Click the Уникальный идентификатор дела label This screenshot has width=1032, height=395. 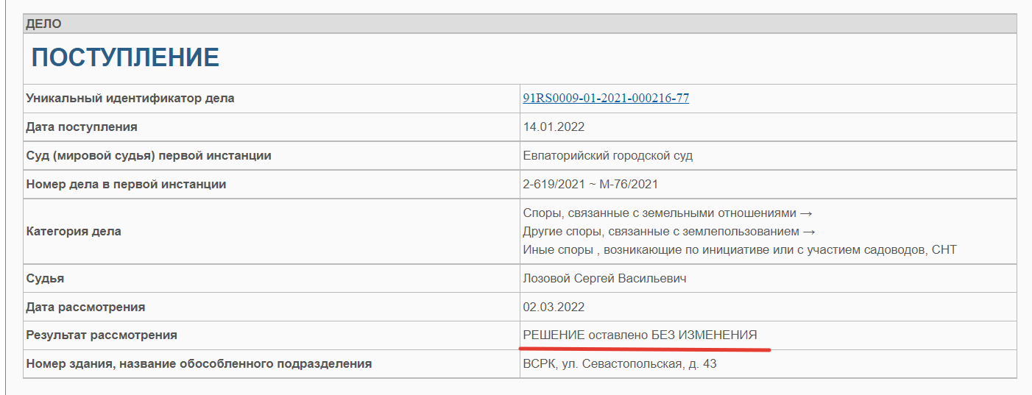(130, 98)
